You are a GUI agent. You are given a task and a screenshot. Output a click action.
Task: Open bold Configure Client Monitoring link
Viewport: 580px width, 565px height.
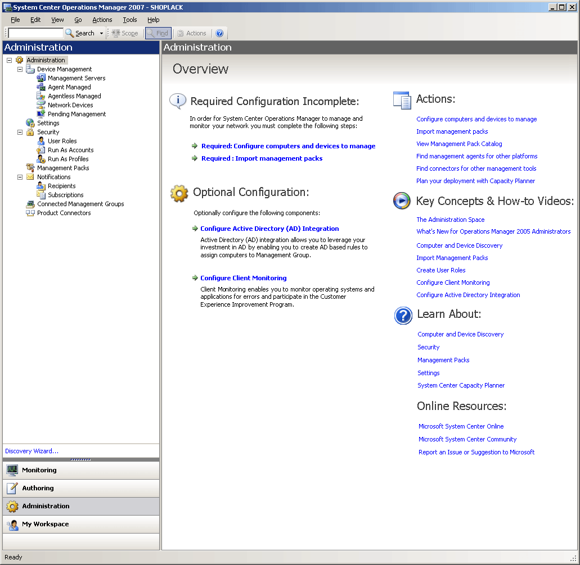[243, 277]
